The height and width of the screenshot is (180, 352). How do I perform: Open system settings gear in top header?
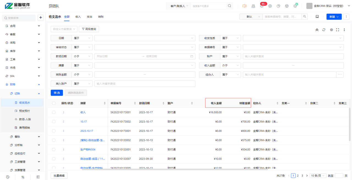270,6
